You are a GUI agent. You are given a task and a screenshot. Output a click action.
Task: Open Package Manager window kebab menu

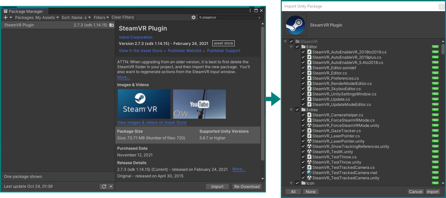coord(250,10)
